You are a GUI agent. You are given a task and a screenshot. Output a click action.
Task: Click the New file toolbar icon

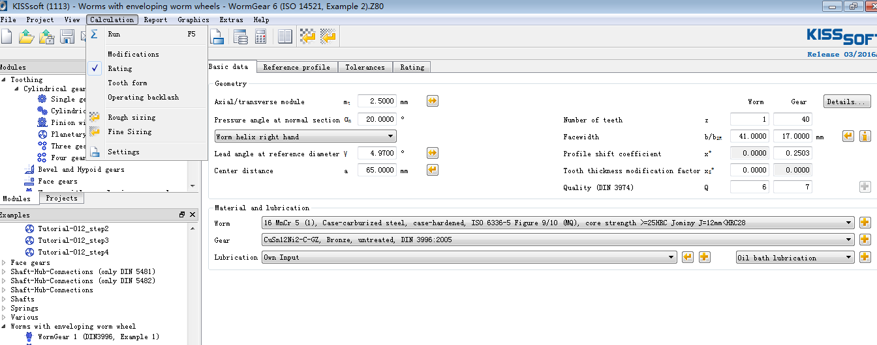6,36
